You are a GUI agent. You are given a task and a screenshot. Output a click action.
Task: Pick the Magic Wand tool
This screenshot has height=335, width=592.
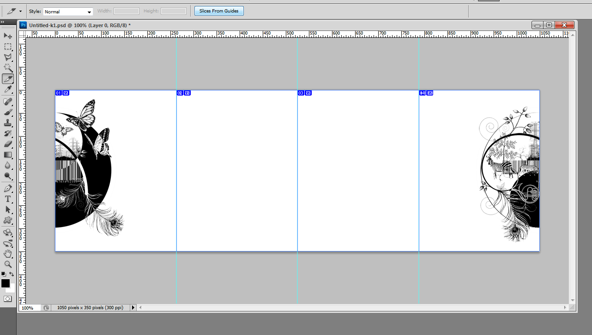8,68
